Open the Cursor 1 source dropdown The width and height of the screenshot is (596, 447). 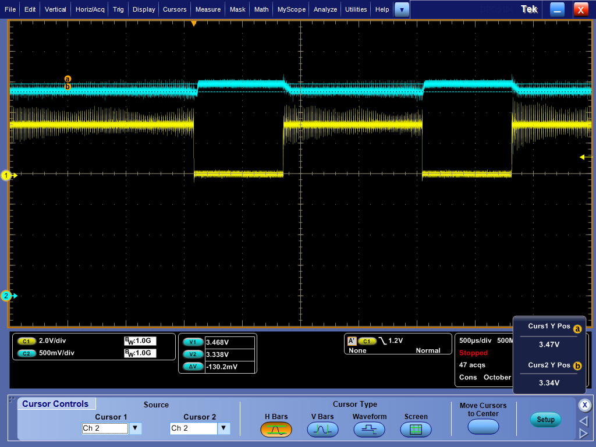(x=135, y=428)
